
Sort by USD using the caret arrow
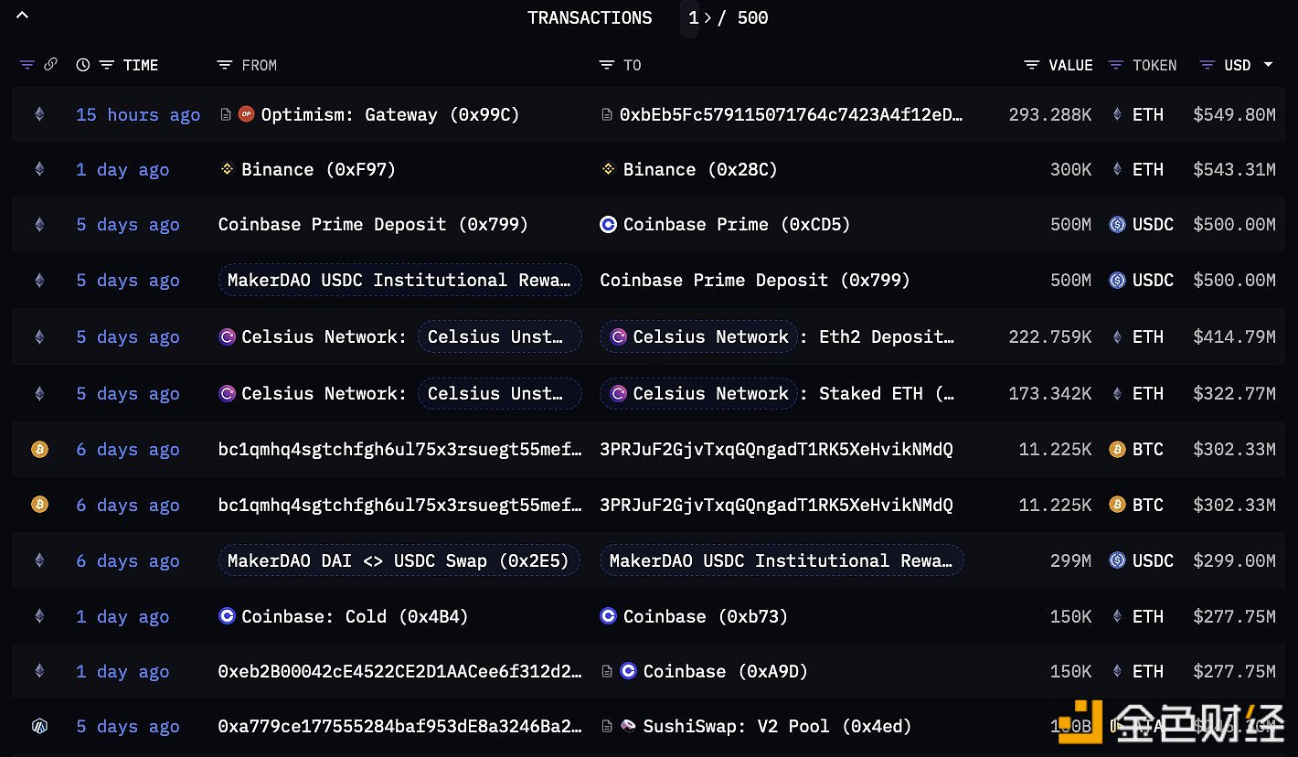pos(1269,65)
